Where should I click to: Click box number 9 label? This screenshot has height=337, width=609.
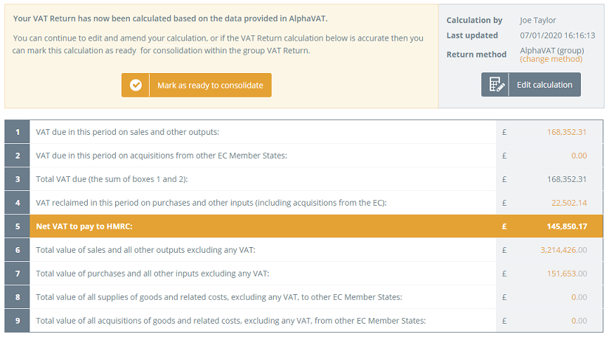[x=18, y=321]
